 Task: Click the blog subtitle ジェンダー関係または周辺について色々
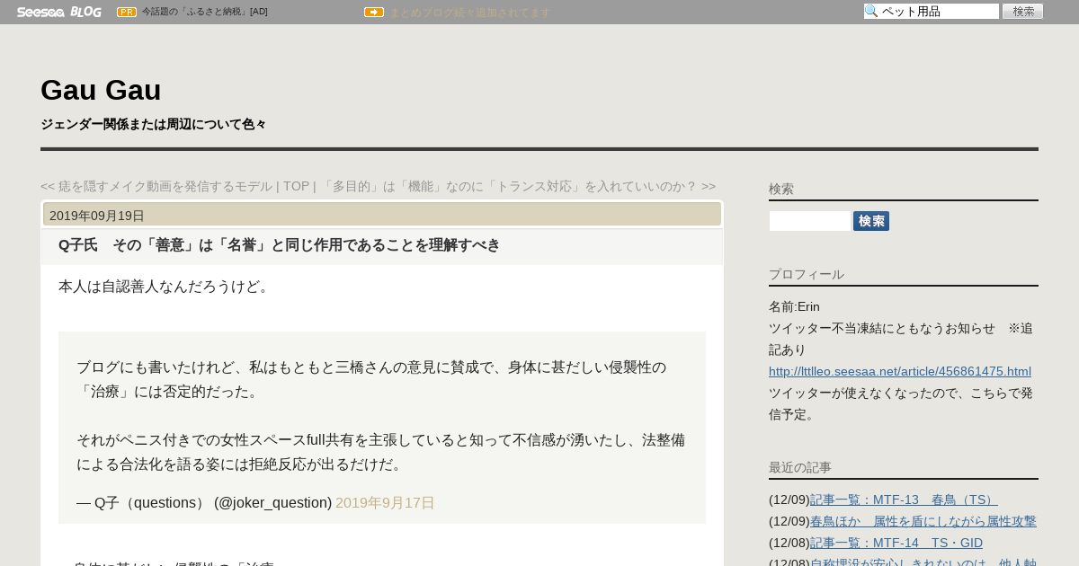click(x=154, y=124)
